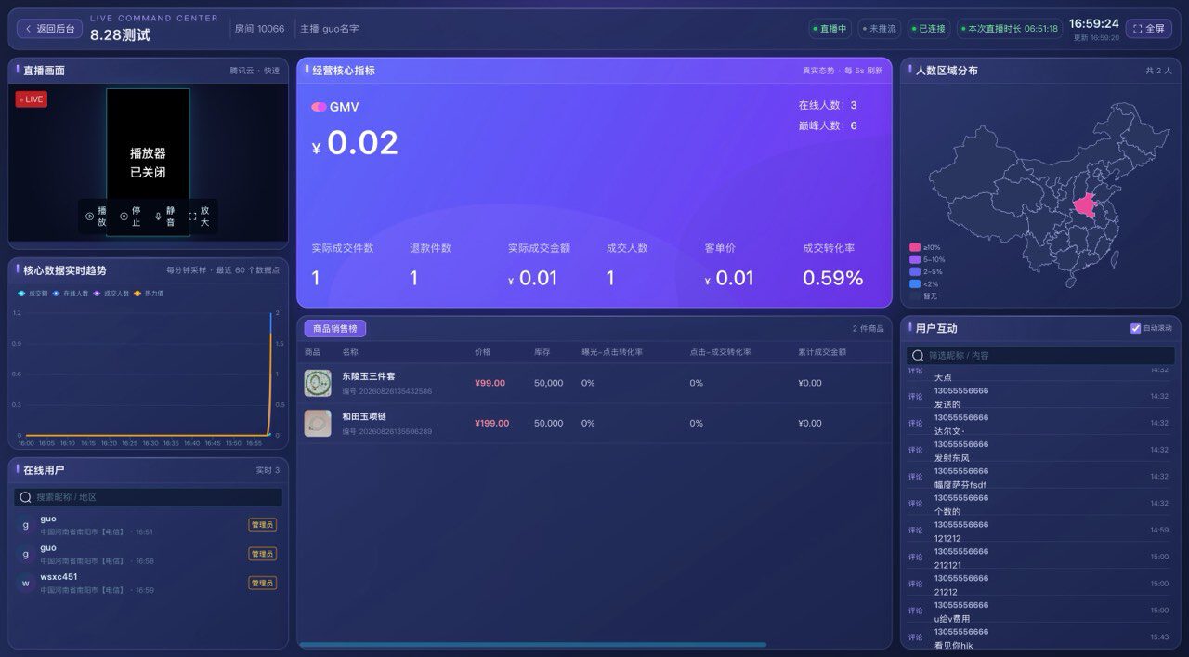Click the 2–5% legend swatch
The width and height of the screenshot is (1189, 657).
point(915,271)
